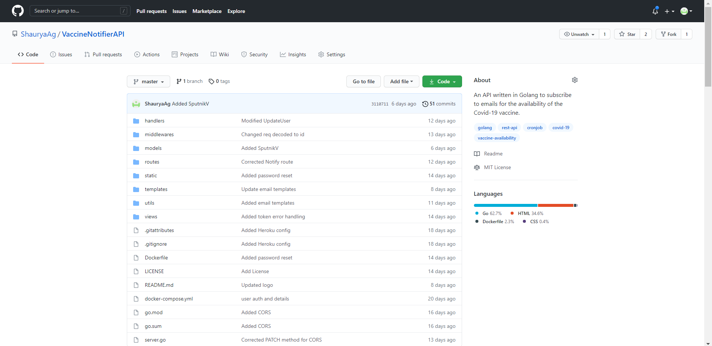Open the Pull requests repository tab
The width and height of the screenshot is (712, 346).
pyautogui.click(x=103, y=54)
